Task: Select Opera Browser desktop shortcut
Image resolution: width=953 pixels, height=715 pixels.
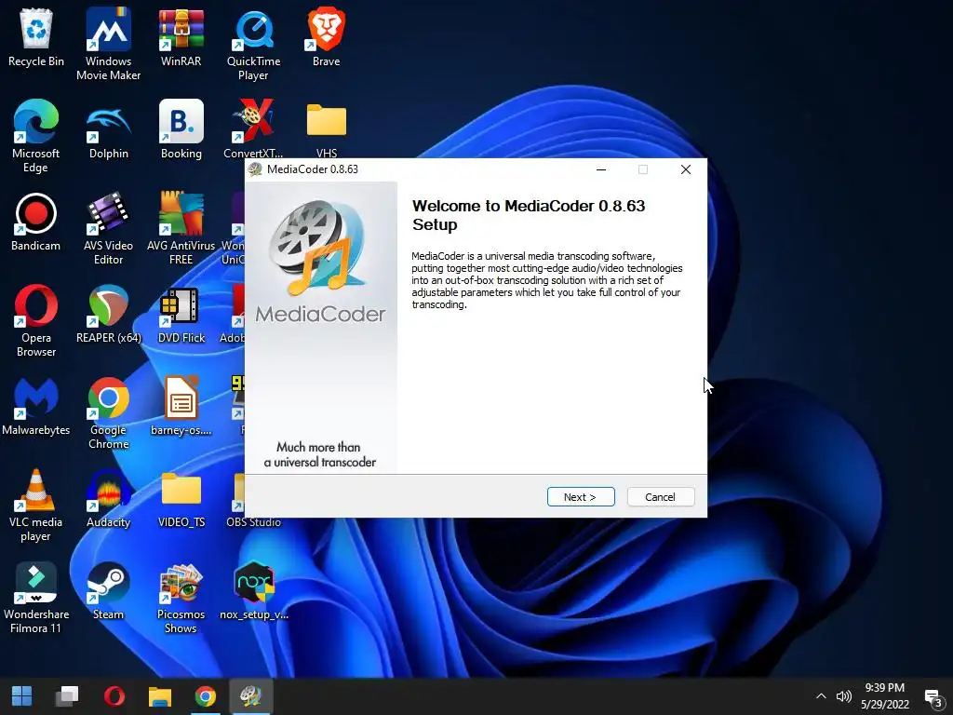Action: click(36, 320)
